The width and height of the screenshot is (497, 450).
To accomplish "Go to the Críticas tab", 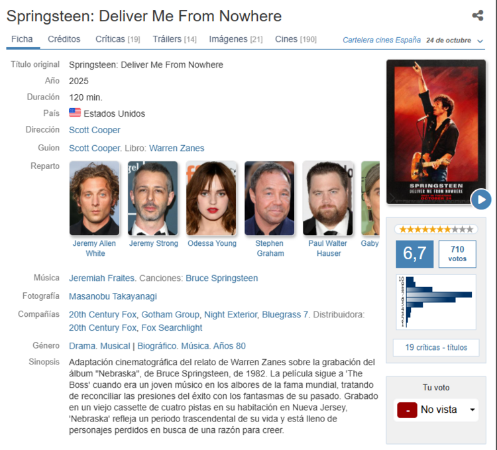I will [x=117, y=39].
